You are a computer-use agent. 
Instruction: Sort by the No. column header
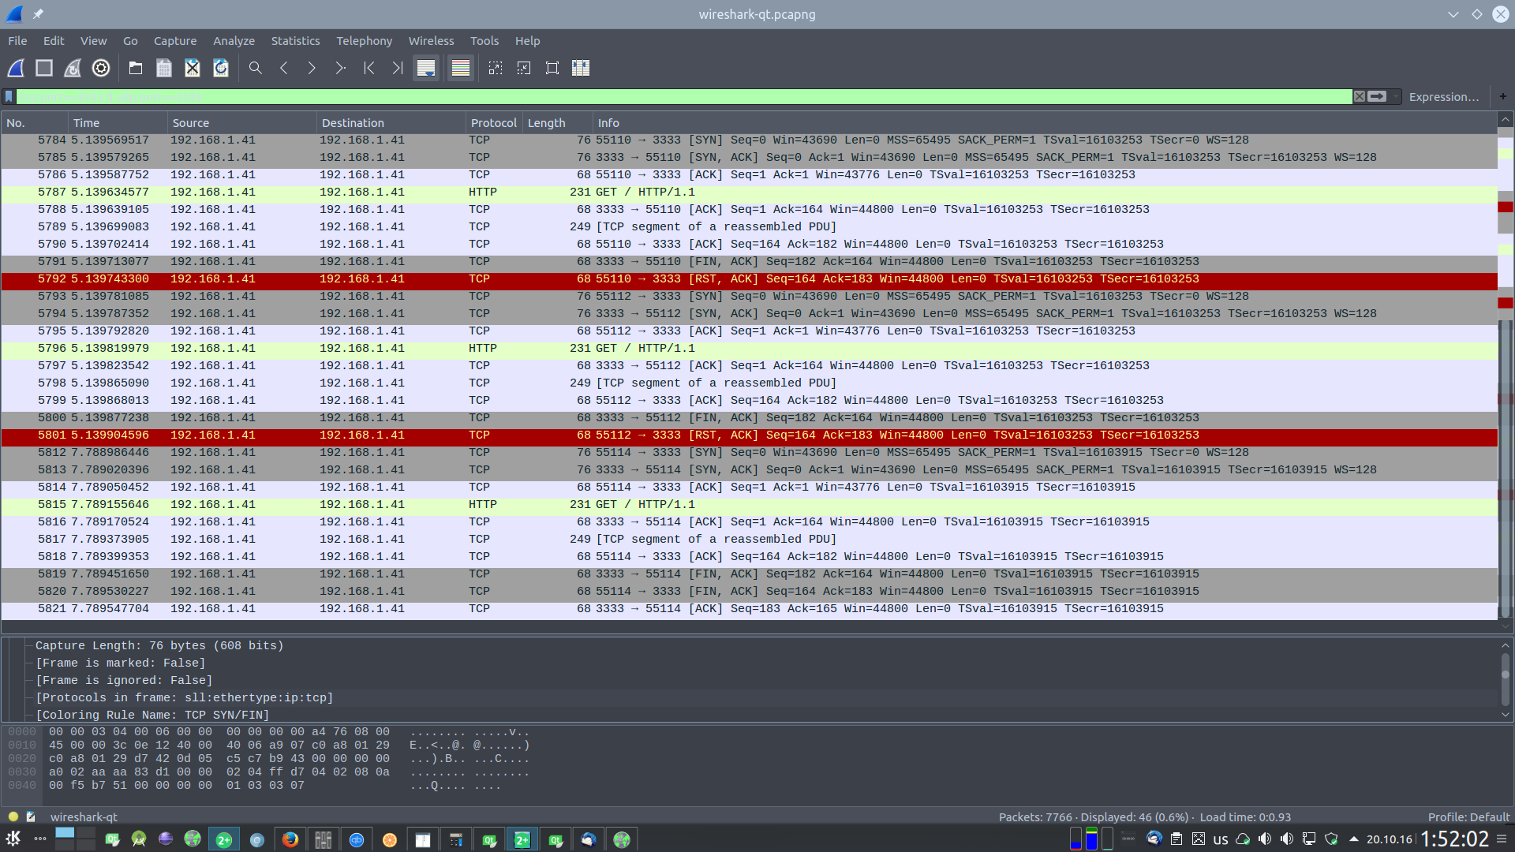coord(34,123)
